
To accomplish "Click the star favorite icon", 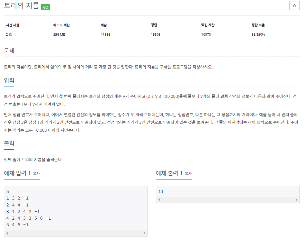I will click(x=294, y=6).
